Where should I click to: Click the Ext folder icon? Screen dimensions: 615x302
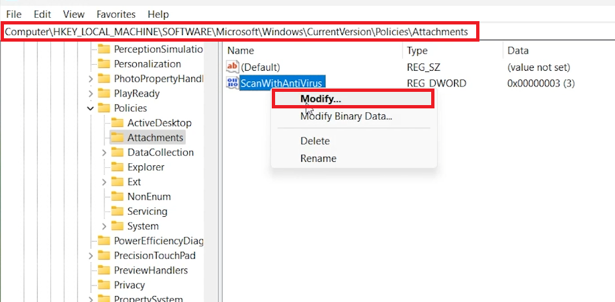(x=117, y=182)
